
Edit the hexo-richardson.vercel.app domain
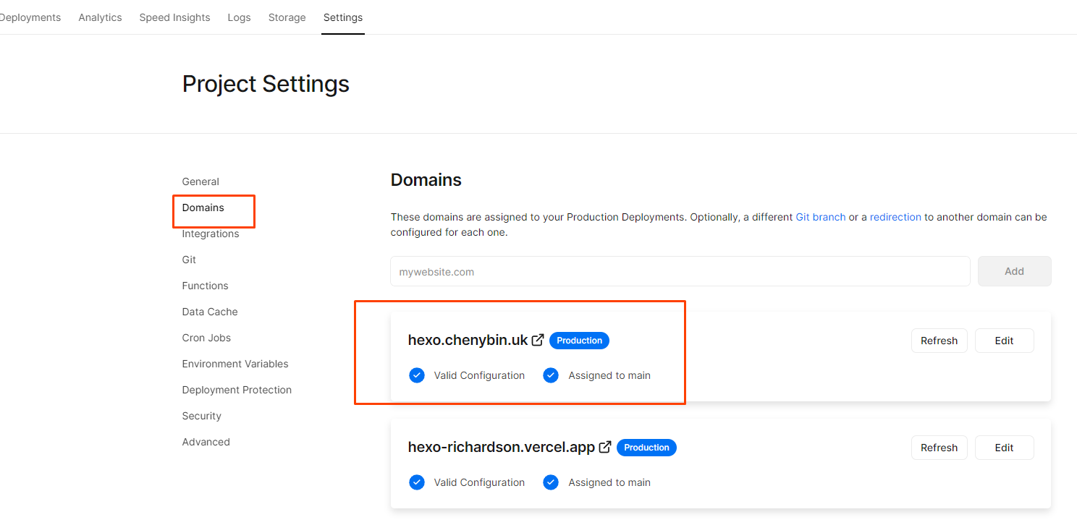[1004, 448]
